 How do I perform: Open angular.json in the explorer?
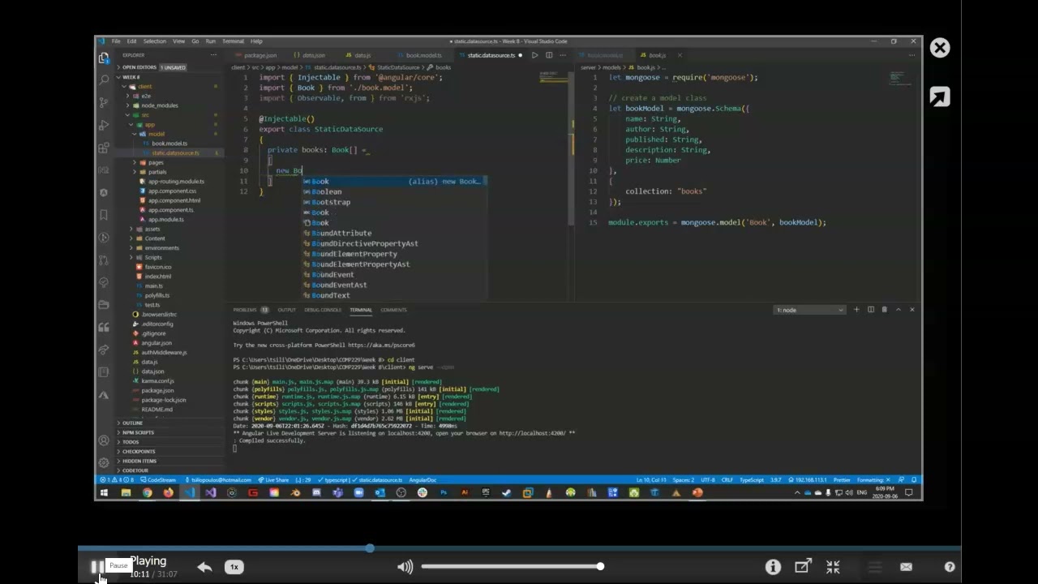click(157, 343)
